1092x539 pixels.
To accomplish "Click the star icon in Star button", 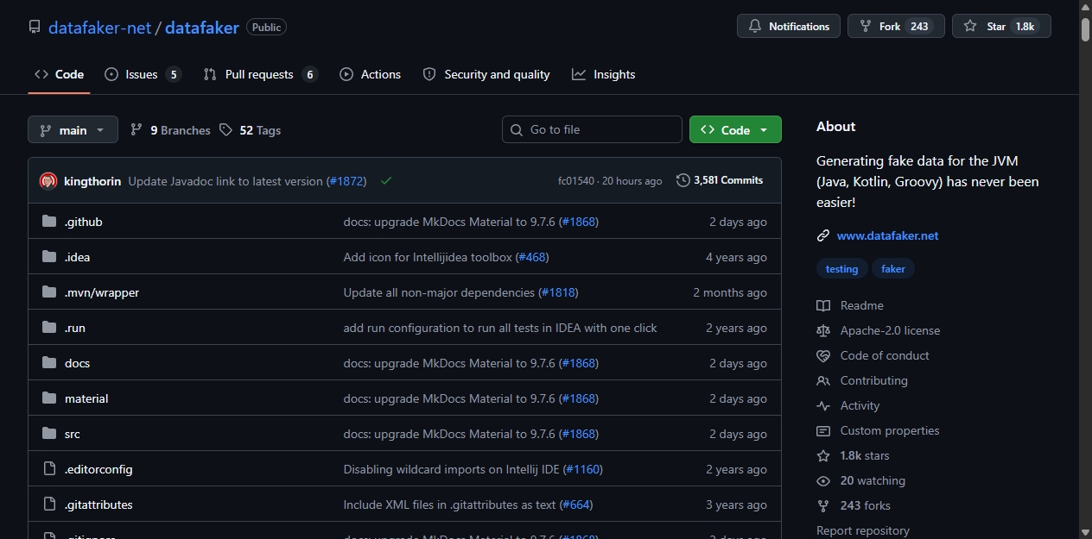I will (970, 27).
